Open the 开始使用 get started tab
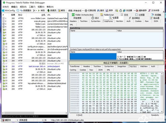 point(77,18)
